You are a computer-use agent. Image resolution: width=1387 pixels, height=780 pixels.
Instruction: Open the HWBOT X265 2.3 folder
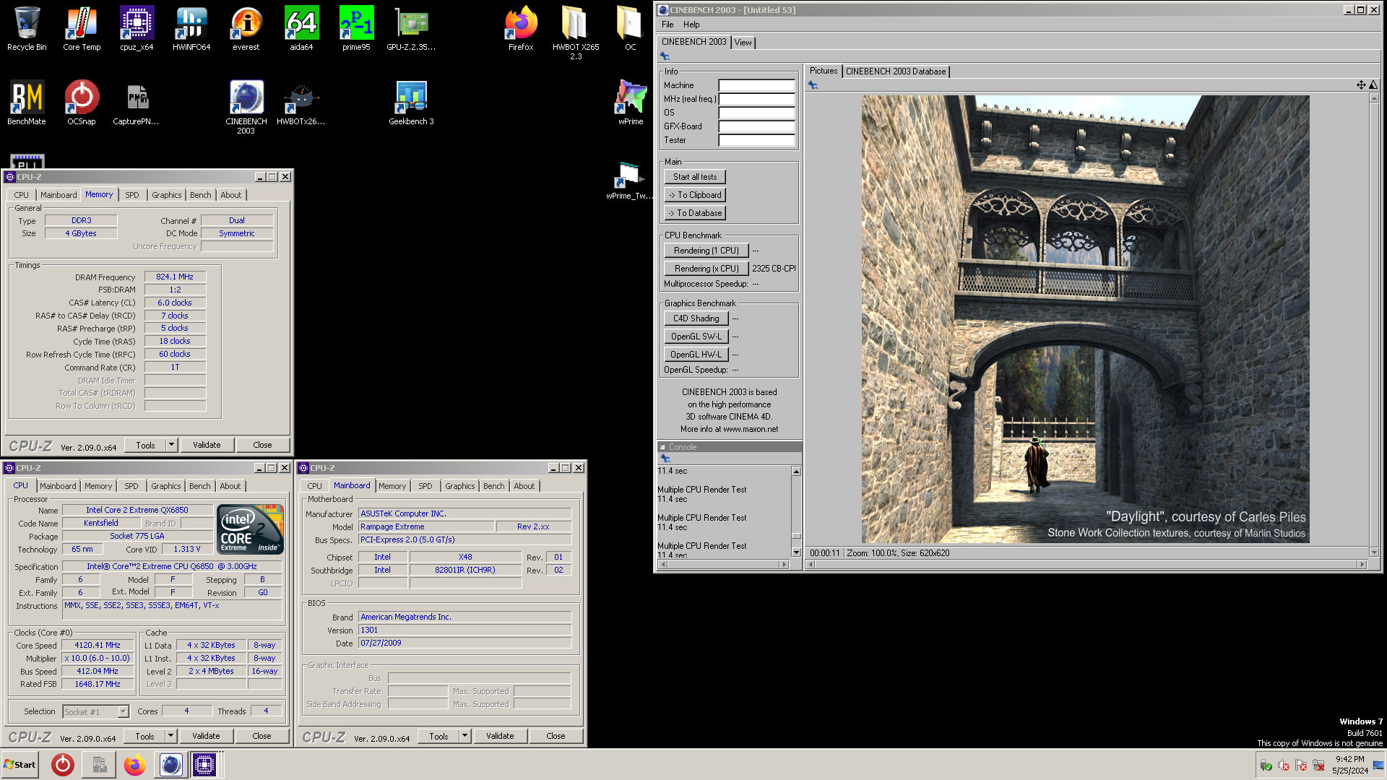(576, 32)
